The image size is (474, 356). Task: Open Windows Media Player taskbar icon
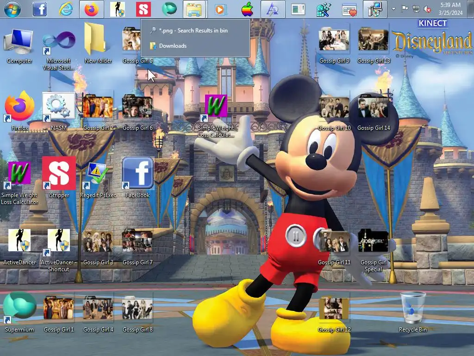pos(221,9)
